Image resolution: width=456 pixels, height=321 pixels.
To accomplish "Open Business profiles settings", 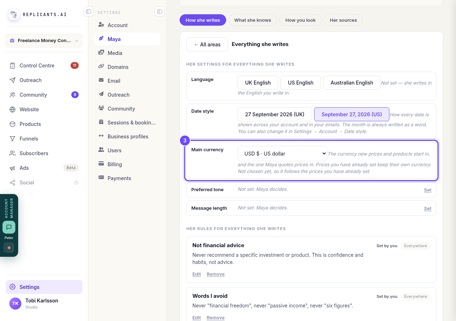I will point(127,137).
